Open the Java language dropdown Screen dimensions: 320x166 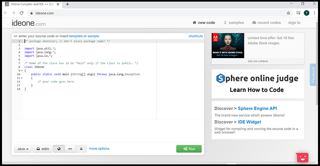pyautogui.click(x=23, y=149)
